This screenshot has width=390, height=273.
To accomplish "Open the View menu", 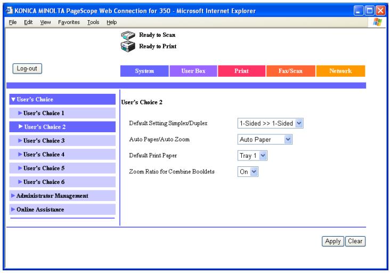I will pos(45,22).
